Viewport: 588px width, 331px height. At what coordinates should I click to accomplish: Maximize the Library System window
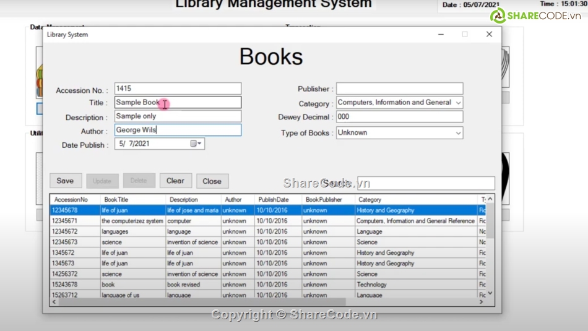pos(465,35)
